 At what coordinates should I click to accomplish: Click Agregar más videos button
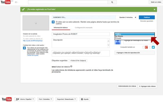pyautogui.click(x=147, y=86)
